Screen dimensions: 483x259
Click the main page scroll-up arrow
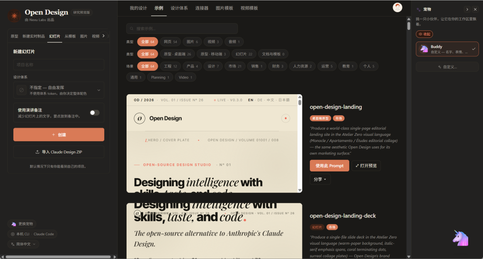coord(409,19)
